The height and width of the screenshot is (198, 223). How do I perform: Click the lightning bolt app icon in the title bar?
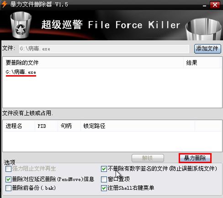[4, 4]
